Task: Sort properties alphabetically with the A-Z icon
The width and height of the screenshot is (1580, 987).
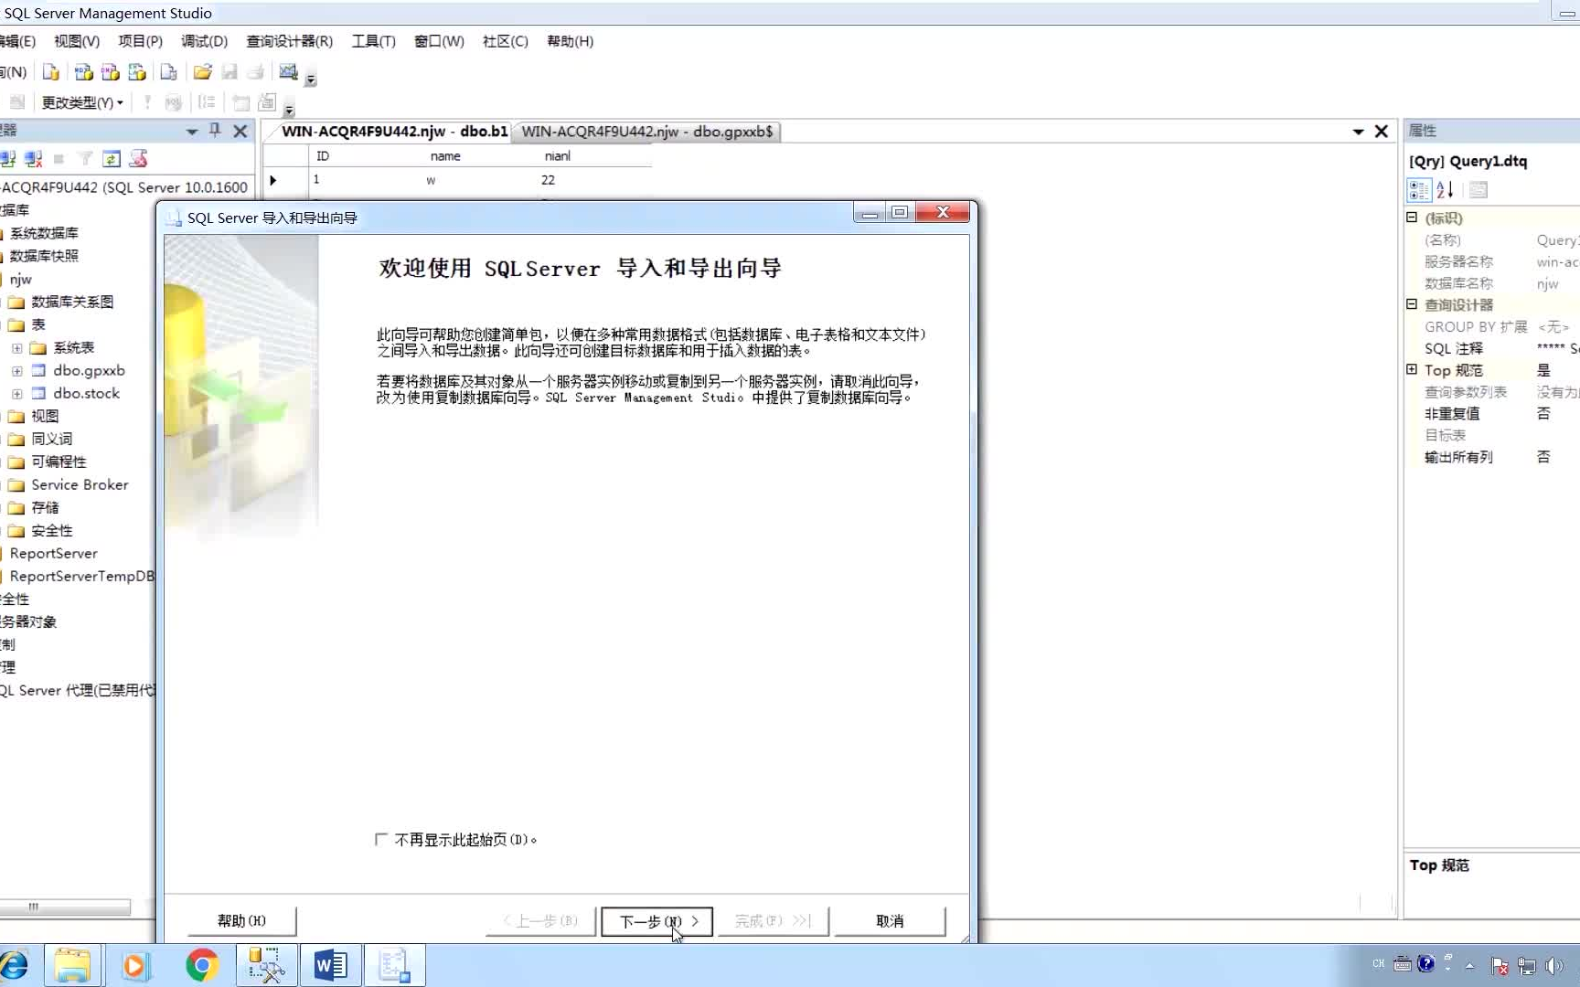Action: [1446, 190]
